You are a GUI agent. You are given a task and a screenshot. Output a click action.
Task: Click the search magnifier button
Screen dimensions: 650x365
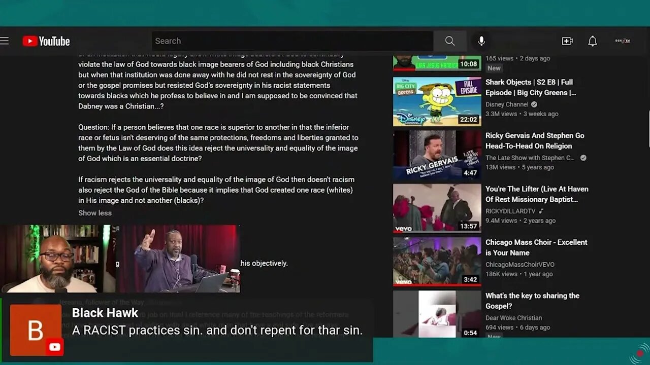point(450,41)
